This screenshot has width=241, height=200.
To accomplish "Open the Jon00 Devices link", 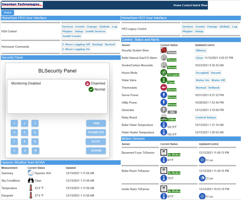I will [x=95, y=31].
